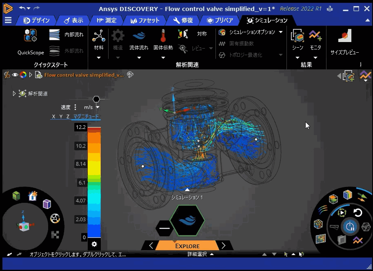Image resolution: width=373 pixels, height=271 pixels.
Task: Click the add scene icon at viewport top right
Action: coord(349,76)
